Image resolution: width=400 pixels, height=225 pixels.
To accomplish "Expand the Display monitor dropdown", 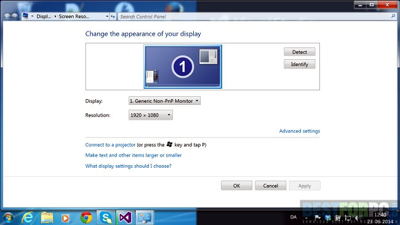I will pyautogui.click(x=164, y=100).
